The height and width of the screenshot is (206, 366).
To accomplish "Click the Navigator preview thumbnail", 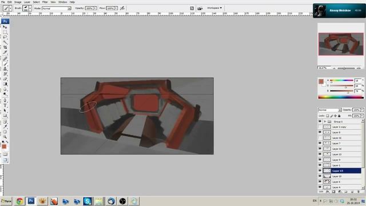I will pyautogui.click(x=341, y=44).
